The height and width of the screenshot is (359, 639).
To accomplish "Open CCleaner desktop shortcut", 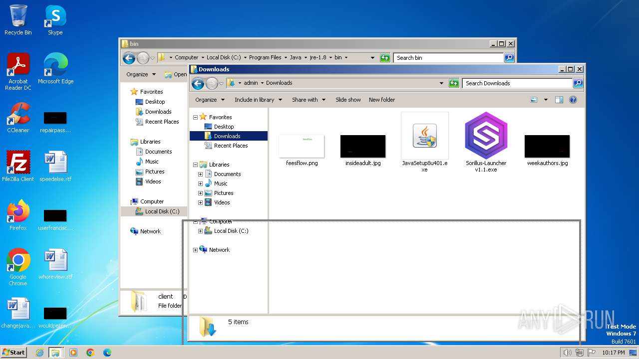I will [18, 118].
